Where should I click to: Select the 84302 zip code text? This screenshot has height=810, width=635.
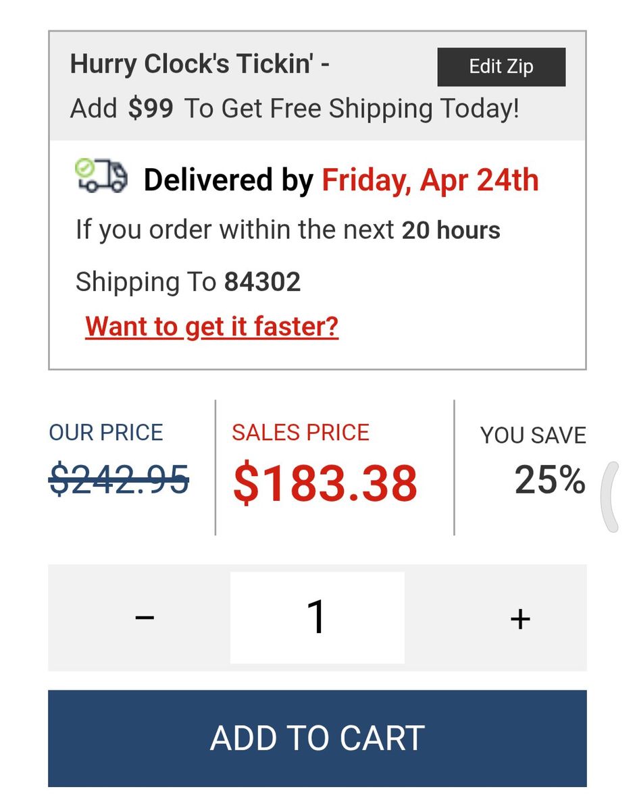(x=262, y=281)
